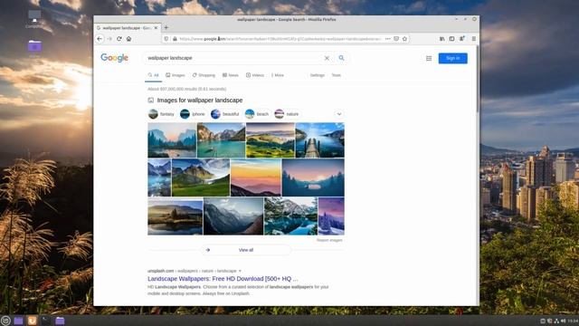Click the blue magnifier search icon
The image size is (579, 326).
(x=342, y=58)
